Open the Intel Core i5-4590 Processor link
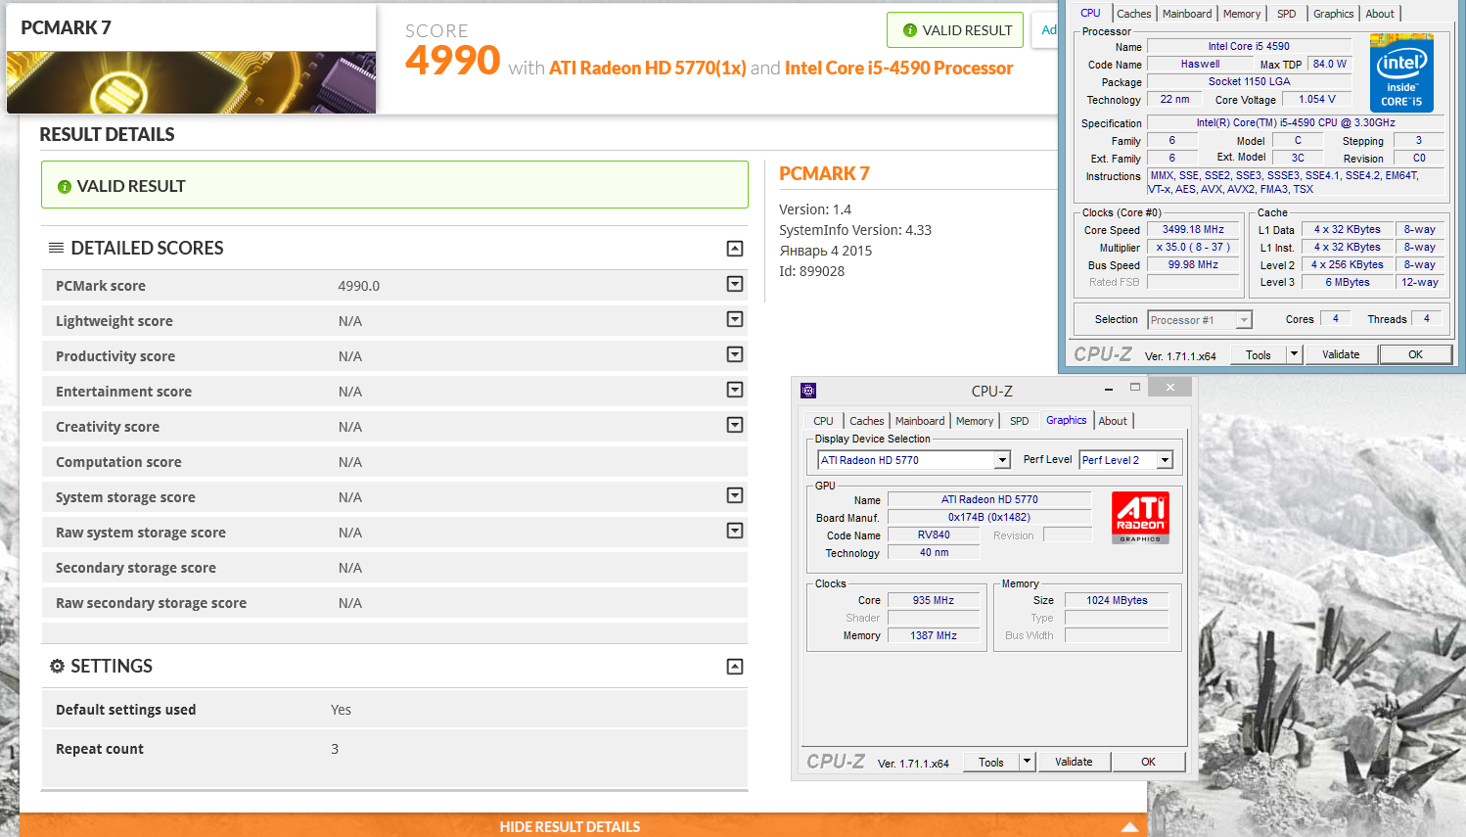The width and height of the screenshot is (1466, 837). (x=898, y=68)
